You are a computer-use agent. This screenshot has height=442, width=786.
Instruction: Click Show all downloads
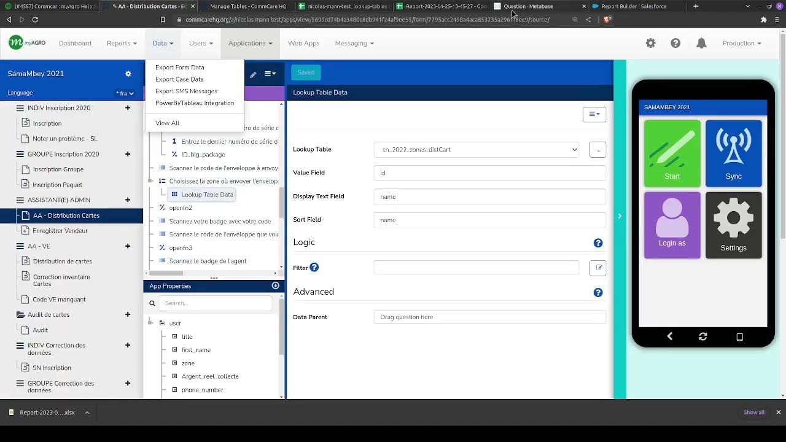pyautogui.click(x=754, y=413)
